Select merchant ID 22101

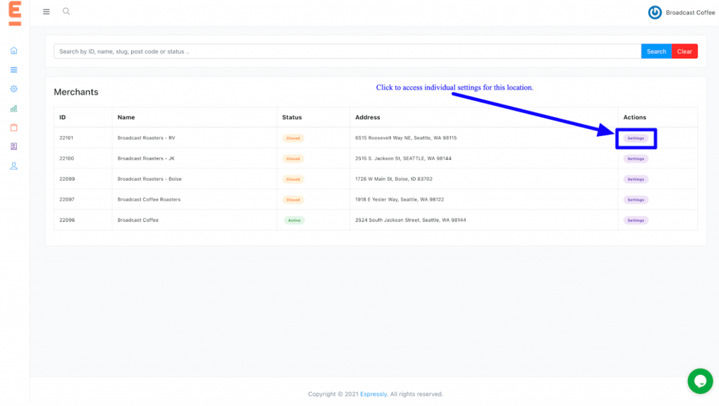pos(67,137)
